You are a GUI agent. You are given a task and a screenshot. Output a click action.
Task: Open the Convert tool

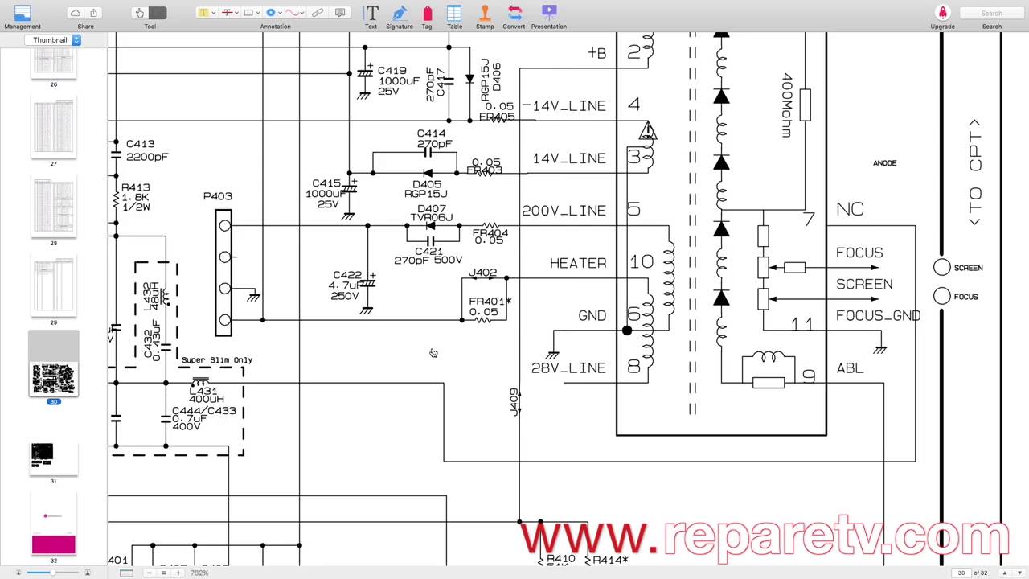click(514, 13)
